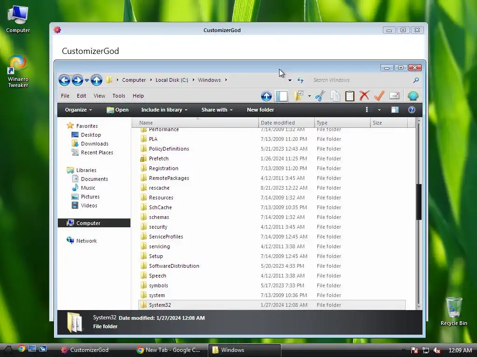Click the Forward navigation arrow
Viewport: 477px width, 357px height.
tap(78, 80)
